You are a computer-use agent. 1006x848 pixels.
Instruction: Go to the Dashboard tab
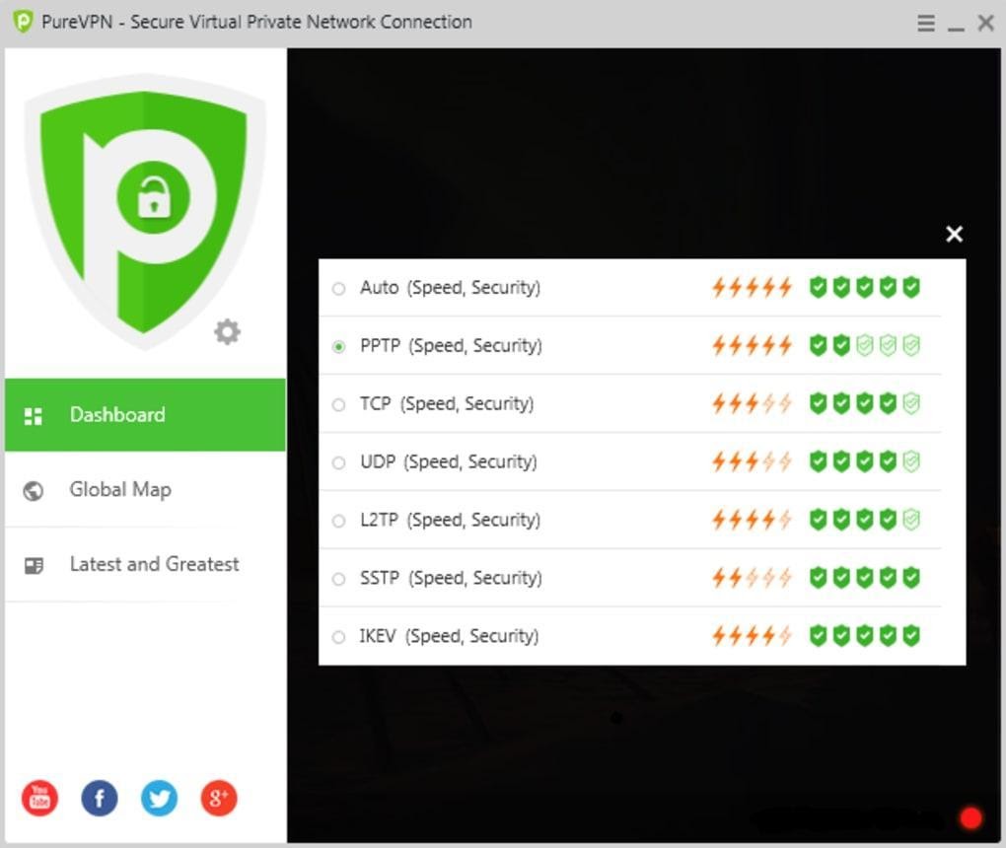coord(116,415)
